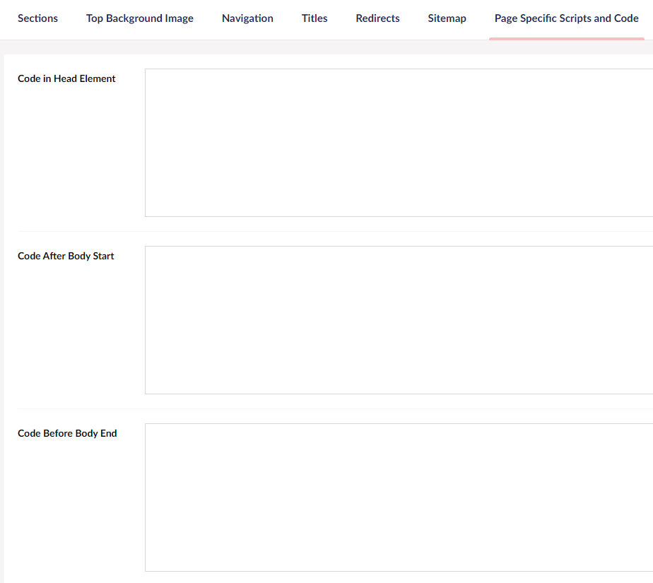Open the Top Background Image tab

click(140, 18)
